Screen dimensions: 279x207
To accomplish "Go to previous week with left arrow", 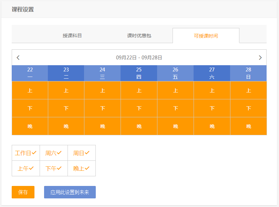I will pyautogui.click(x=18, y=58).
